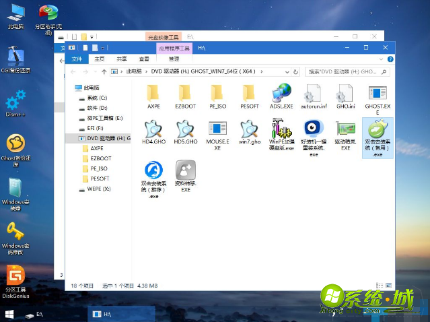Select the HD4.GHO ghost image file

coord(153,132)
